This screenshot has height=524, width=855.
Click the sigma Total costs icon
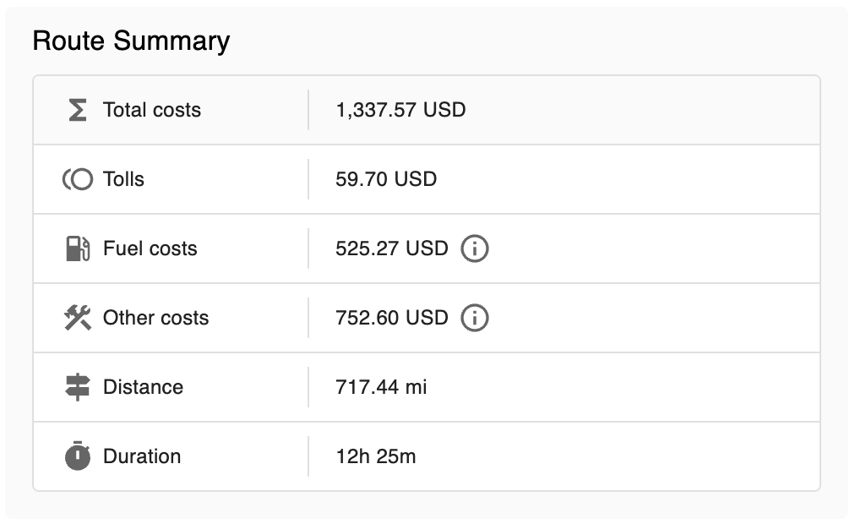(78, 110)
